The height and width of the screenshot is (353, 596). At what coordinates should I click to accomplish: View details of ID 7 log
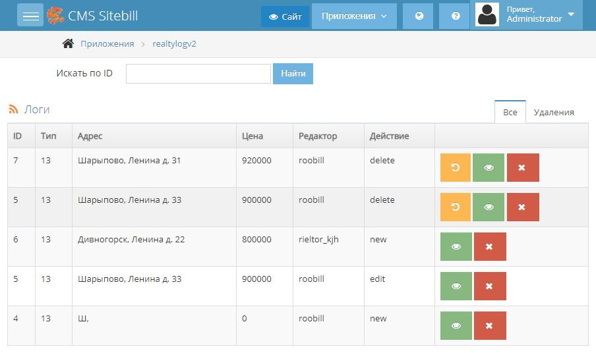click(489, 167)
